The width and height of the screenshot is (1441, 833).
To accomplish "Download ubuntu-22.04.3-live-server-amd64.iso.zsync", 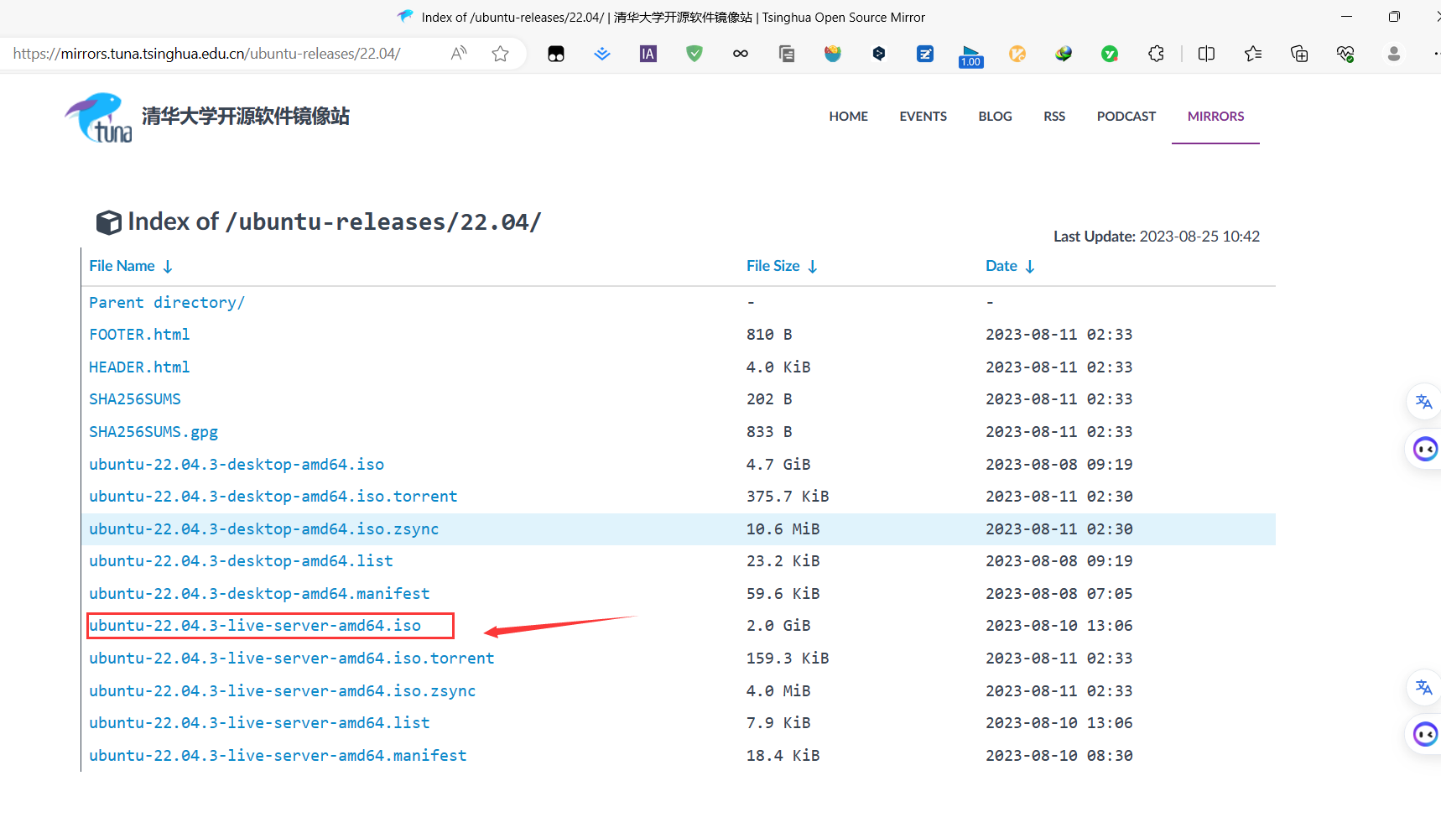I will [283, 691].
